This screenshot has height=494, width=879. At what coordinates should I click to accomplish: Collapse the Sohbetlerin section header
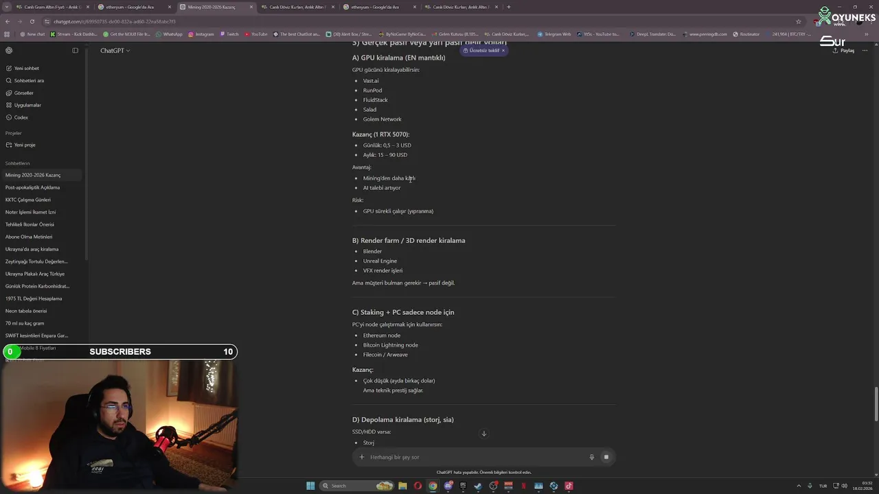point(18,163)
